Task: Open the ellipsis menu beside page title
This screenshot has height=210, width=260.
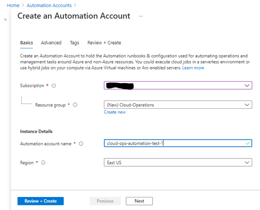Action: (141, 16)
